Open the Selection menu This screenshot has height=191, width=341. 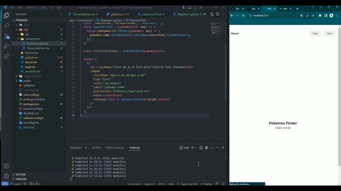(x=31, y=7)
